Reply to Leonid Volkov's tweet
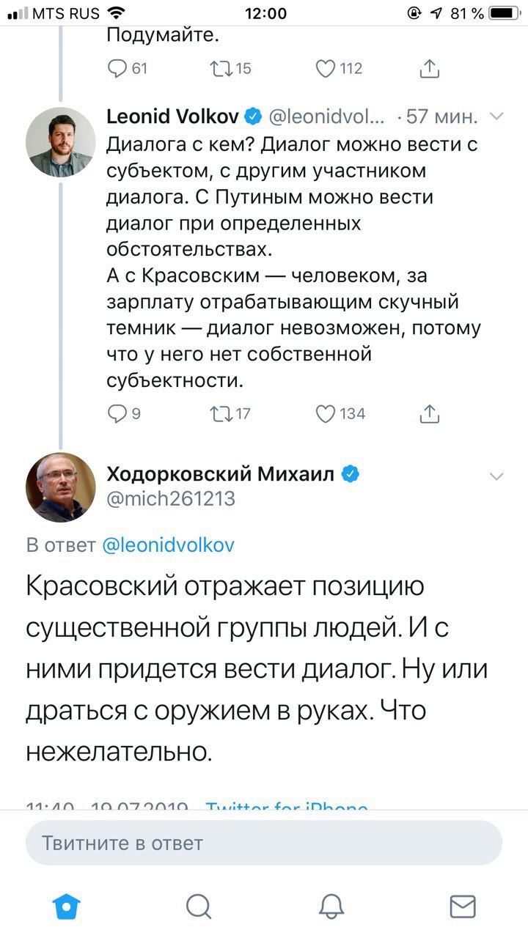Viewport: 528px width, 938px height. coord(117,414)
